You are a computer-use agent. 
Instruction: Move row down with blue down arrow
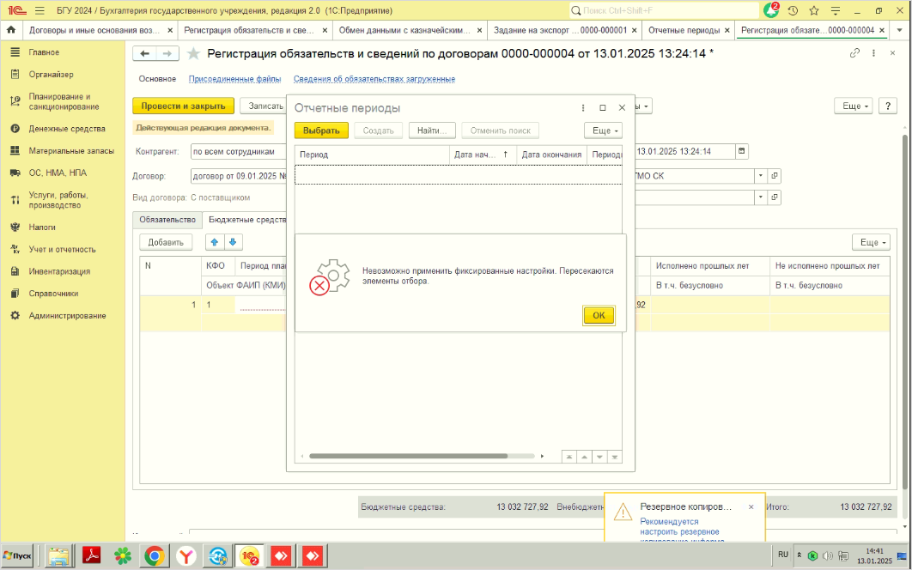(233, 243)
